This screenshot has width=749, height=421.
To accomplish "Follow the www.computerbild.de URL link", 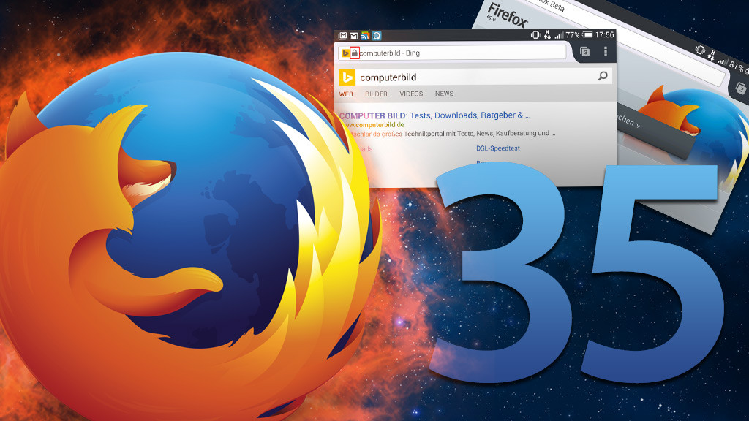I will [374, 125].
